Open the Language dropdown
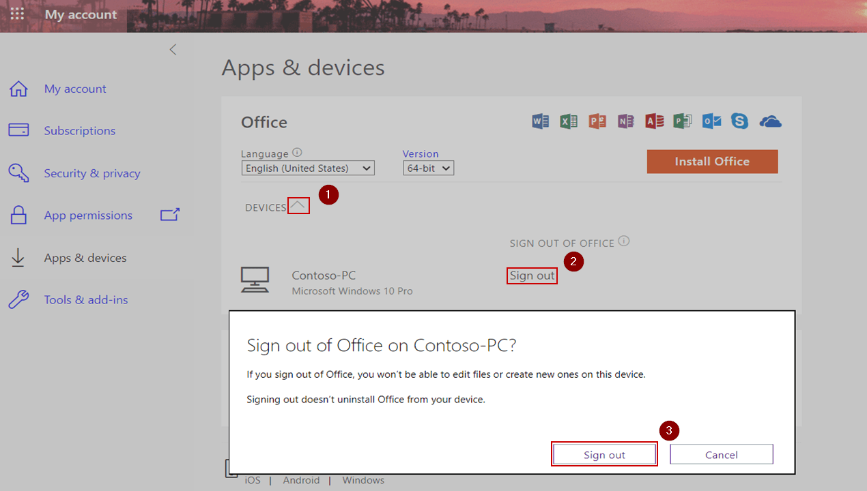867x491 pixels. [x=307, y=168]
